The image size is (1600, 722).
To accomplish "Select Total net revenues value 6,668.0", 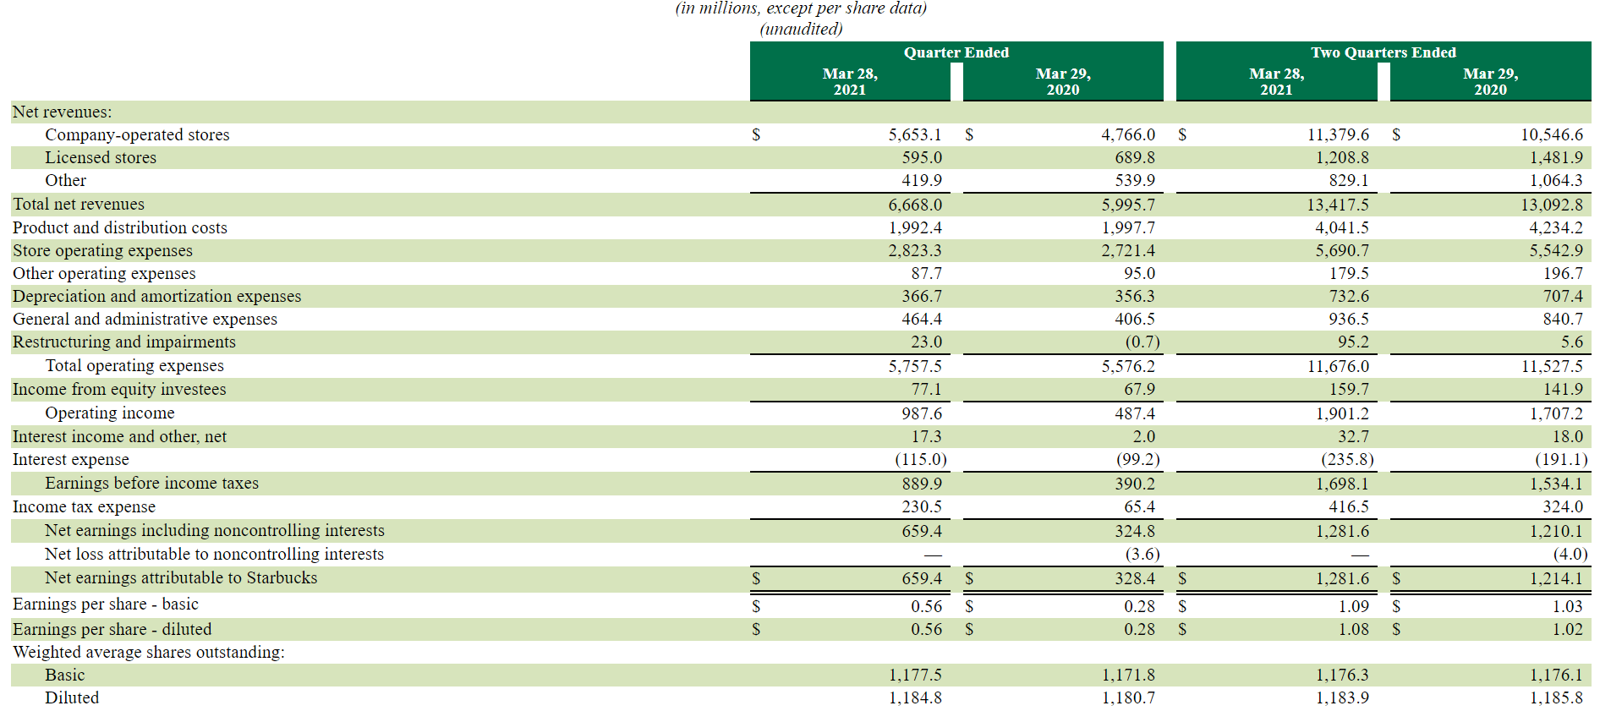I will pyautogui.click(x=915, y=205).
